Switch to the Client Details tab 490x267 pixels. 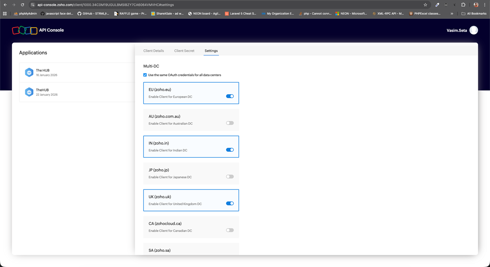point(153,51)
